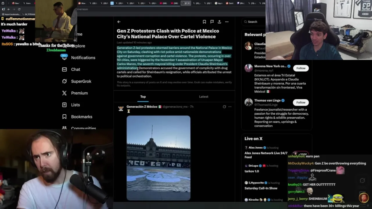
Task: Click @morena_ny1 handle
Action: point(264,71)
